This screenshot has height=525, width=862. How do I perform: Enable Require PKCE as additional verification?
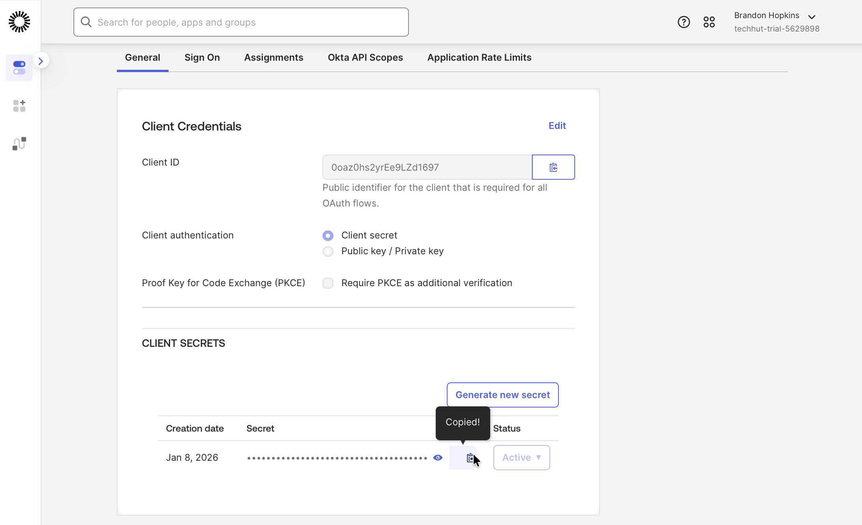click(x=328, y=283)
